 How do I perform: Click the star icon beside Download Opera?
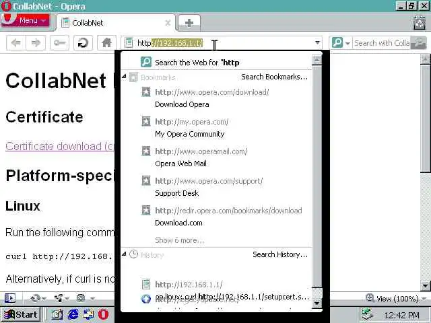146,92
